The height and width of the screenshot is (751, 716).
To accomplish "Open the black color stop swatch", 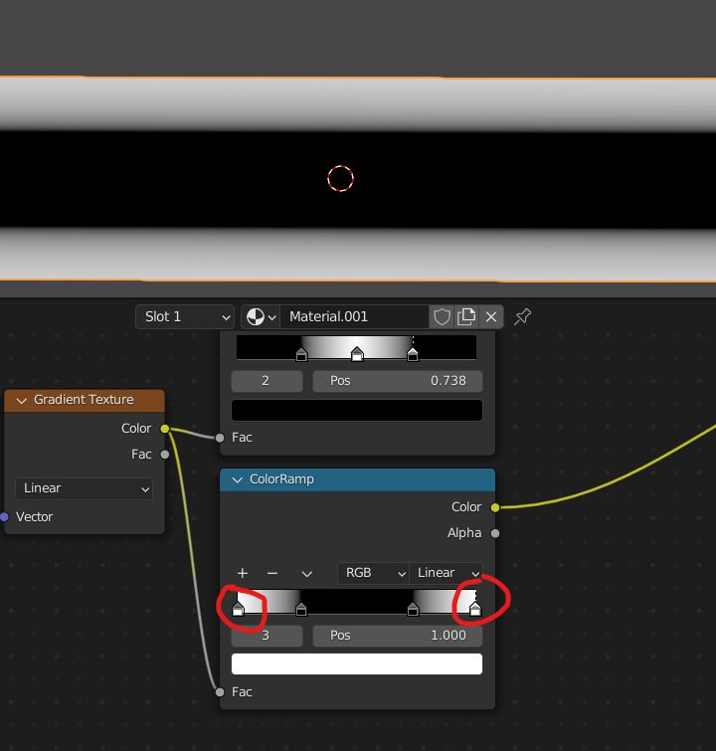I will (x=357, y=411).
